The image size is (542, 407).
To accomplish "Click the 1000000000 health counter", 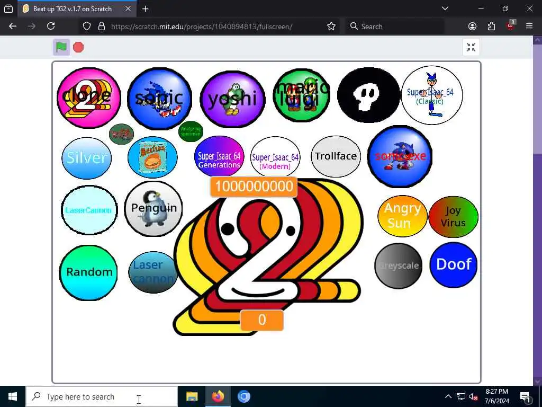I will [254, 187].
